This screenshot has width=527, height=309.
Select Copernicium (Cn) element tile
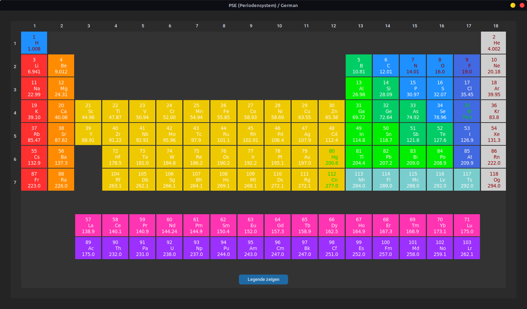(332, 180)
